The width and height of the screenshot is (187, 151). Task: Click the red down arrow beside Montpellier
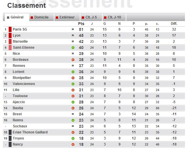coord(73,78)
